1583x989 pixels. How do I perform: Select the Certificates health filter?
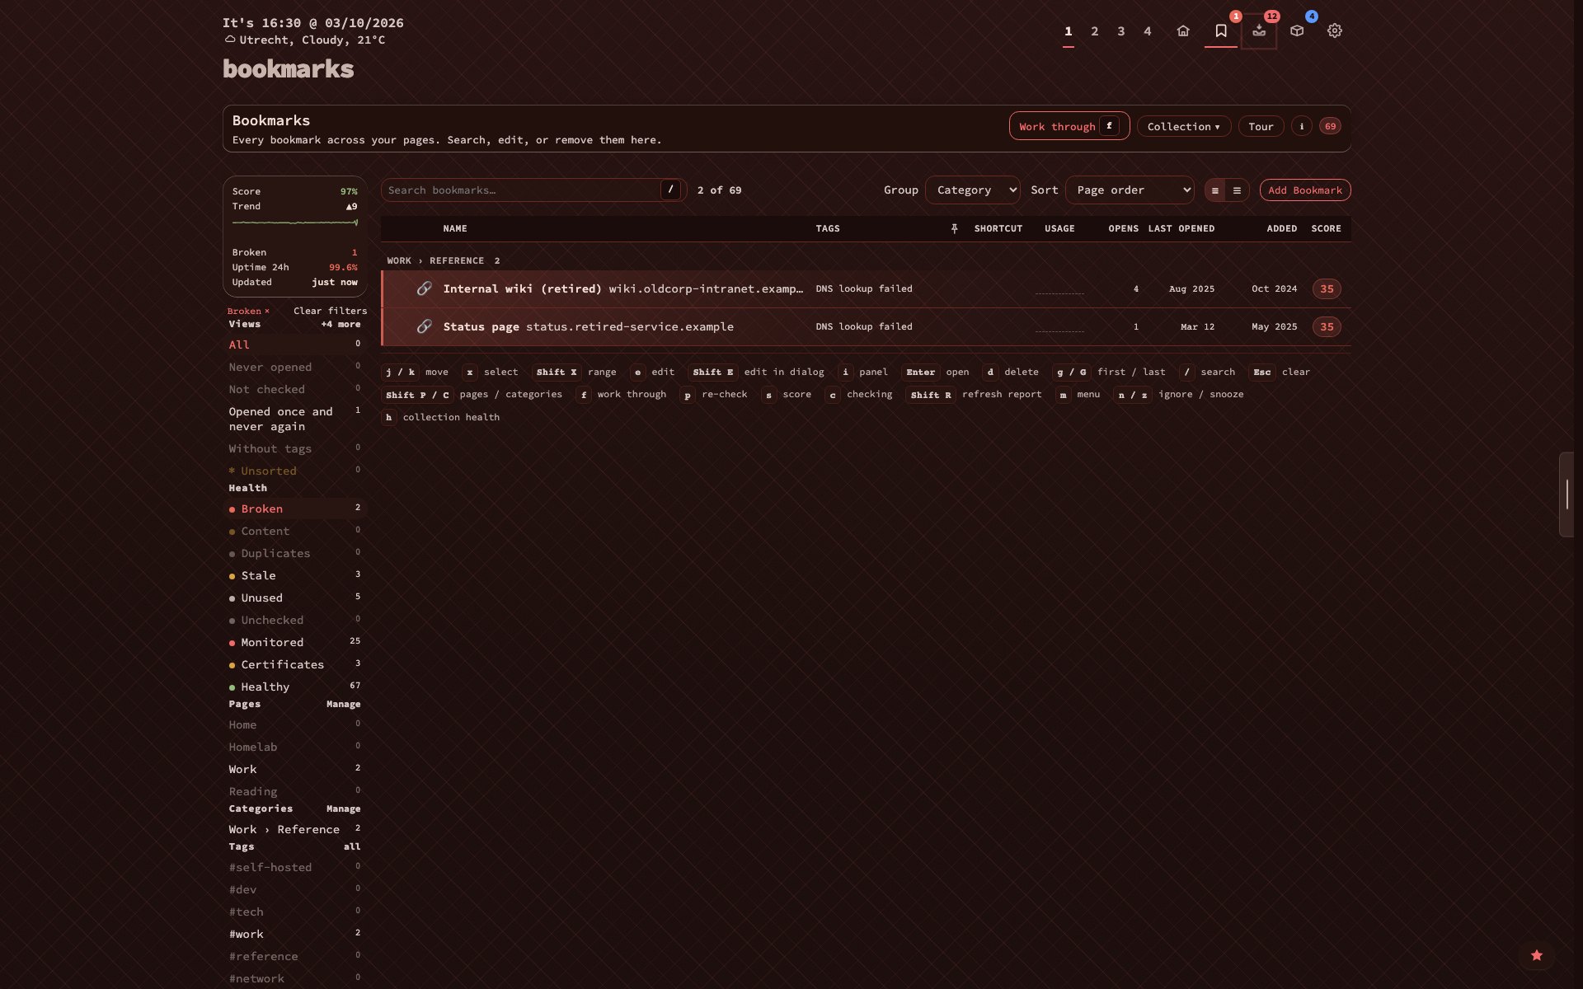(x=294, y=664)
